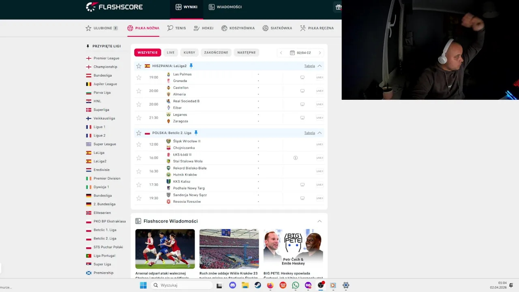The image size is (519, 292).
Task: Open Settings gear in taskbar
Action: 346,285
